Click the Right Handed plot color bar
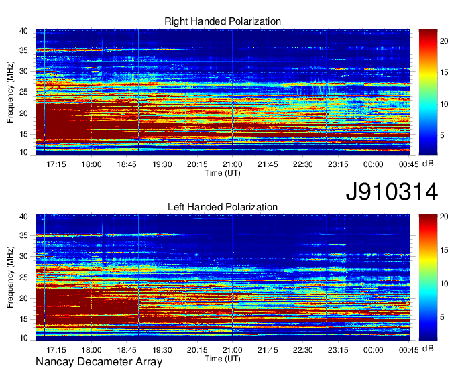Screen dimensions: 456x370 coord(428,92)
